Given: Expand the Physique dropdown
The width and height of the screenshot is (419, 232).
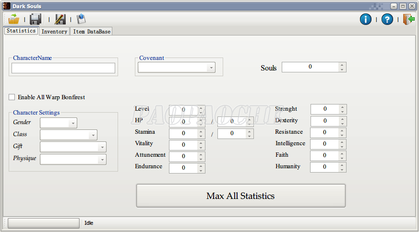Looking at the screenshot, I should pyautogui.click(x=102, y=160).
